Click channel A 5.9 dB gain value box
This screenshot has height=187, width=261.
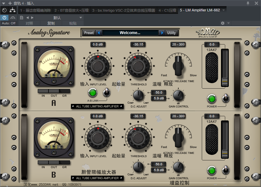click(x=158, y=98)
